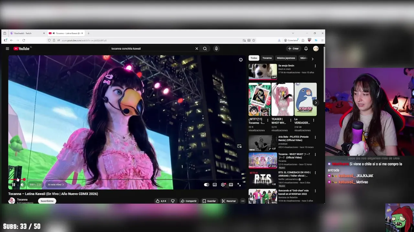Expand the 'En este vídeo' chapters chip
The image size is (414, 232).
coord(56,185)
